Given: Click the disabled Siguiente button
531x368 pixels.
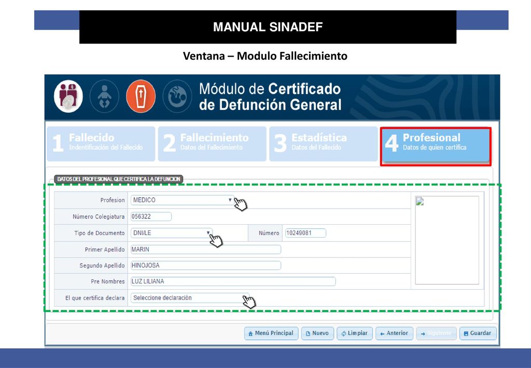Looking at the screenshot, I should (436, 333).
